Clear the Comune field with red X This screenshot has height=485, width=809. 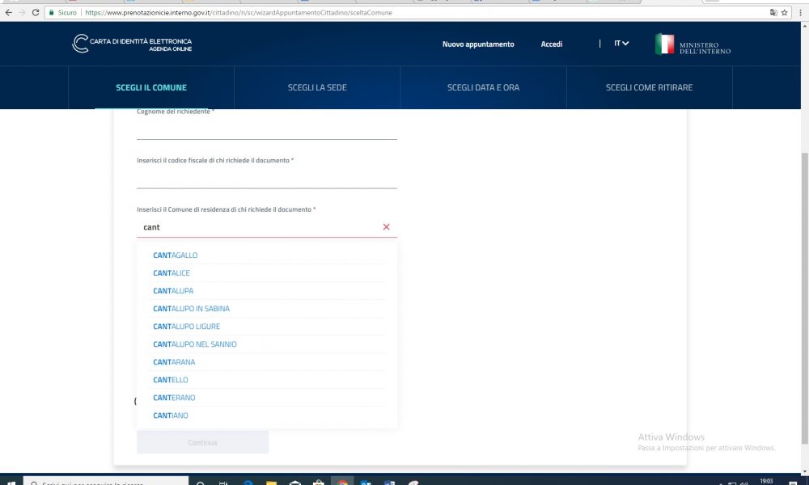click(386, 227)
